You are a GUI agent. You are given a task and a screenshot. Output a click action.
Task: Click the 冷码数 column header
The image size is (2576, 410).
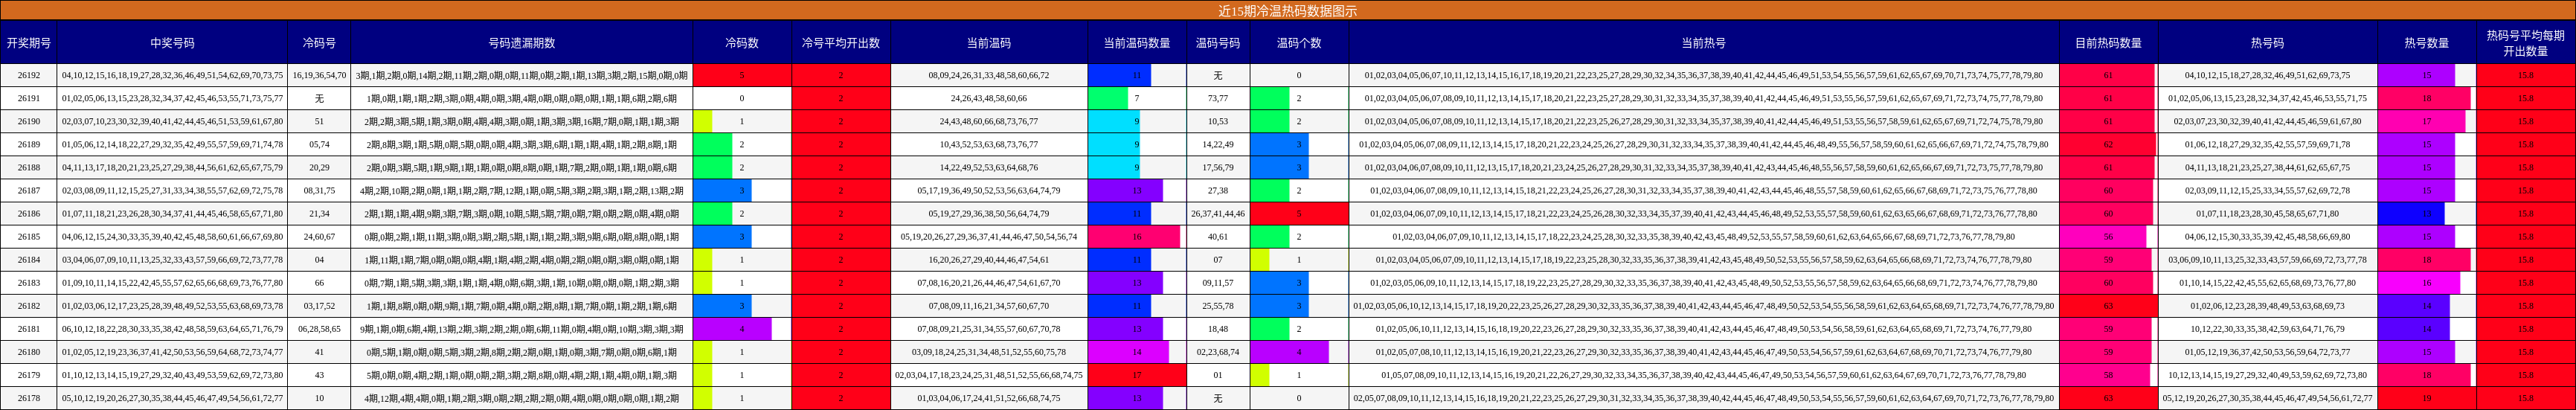[741, 43]
